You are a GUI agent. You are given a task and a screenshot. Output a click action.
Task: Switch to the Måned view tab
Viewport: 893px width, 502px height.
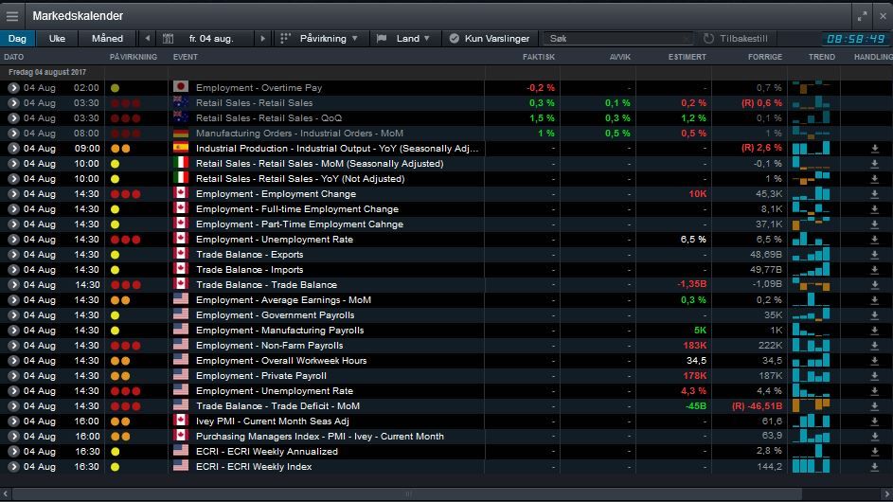point(107,39)
